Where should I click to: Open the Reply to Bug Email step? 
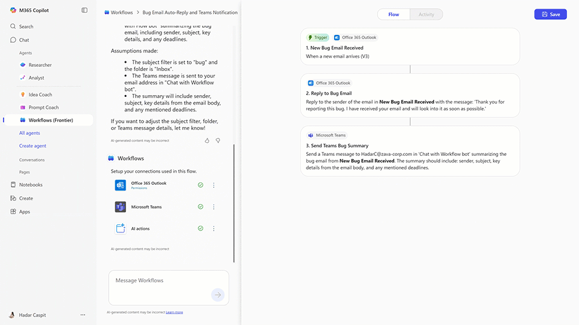[410, 96]
